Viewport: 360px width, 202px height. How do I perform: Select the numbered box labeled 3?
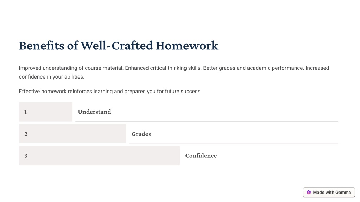(99, 156)
